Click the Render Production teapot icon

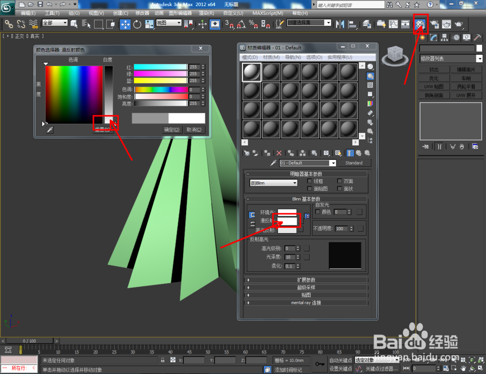458,24
